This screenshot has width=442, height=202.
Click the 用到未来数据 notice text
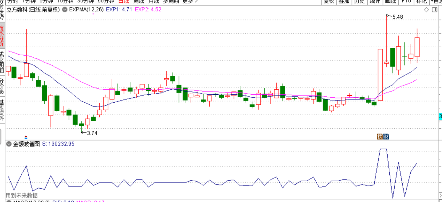pyautogui.click(x=22, y=195)
